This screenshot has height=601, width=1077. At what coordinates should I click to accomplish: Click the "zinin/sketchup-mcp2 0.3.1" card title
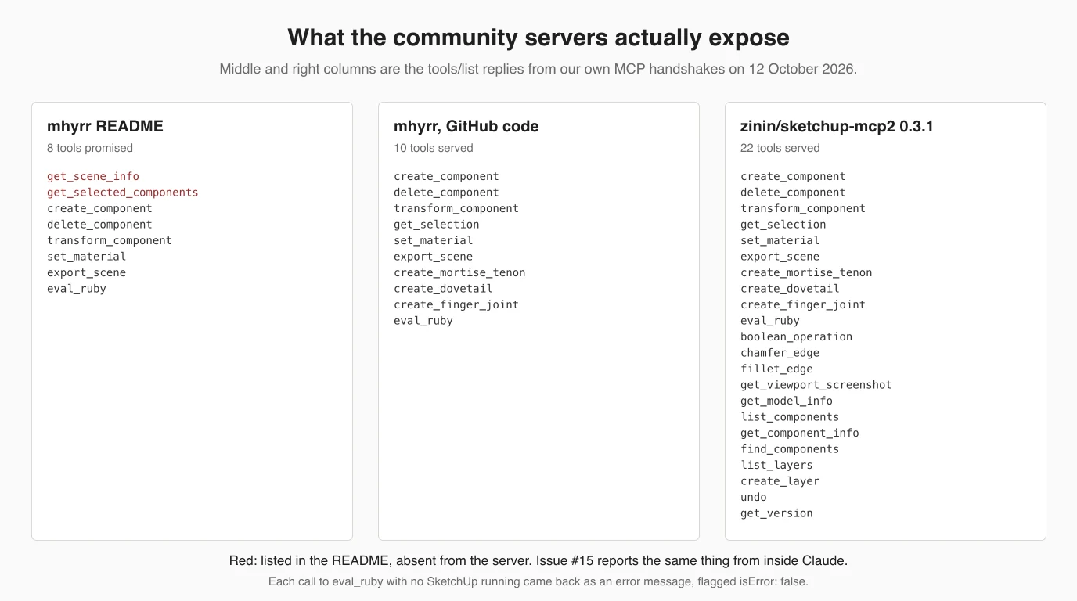point(837,126)
